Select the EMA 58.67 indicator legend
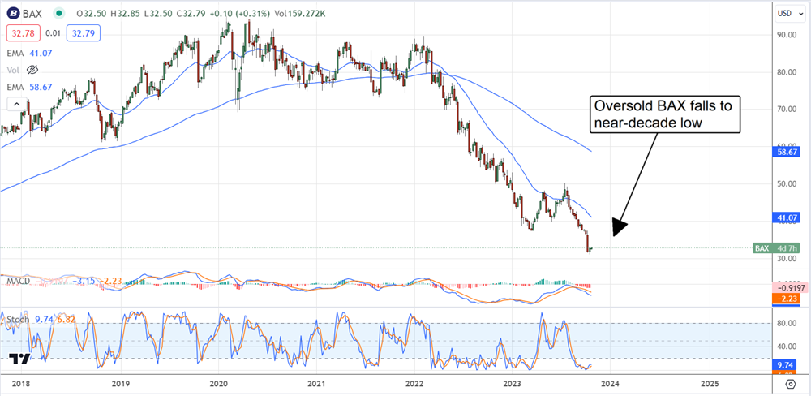This screenshot has width=811, height=396. (30, 88)
